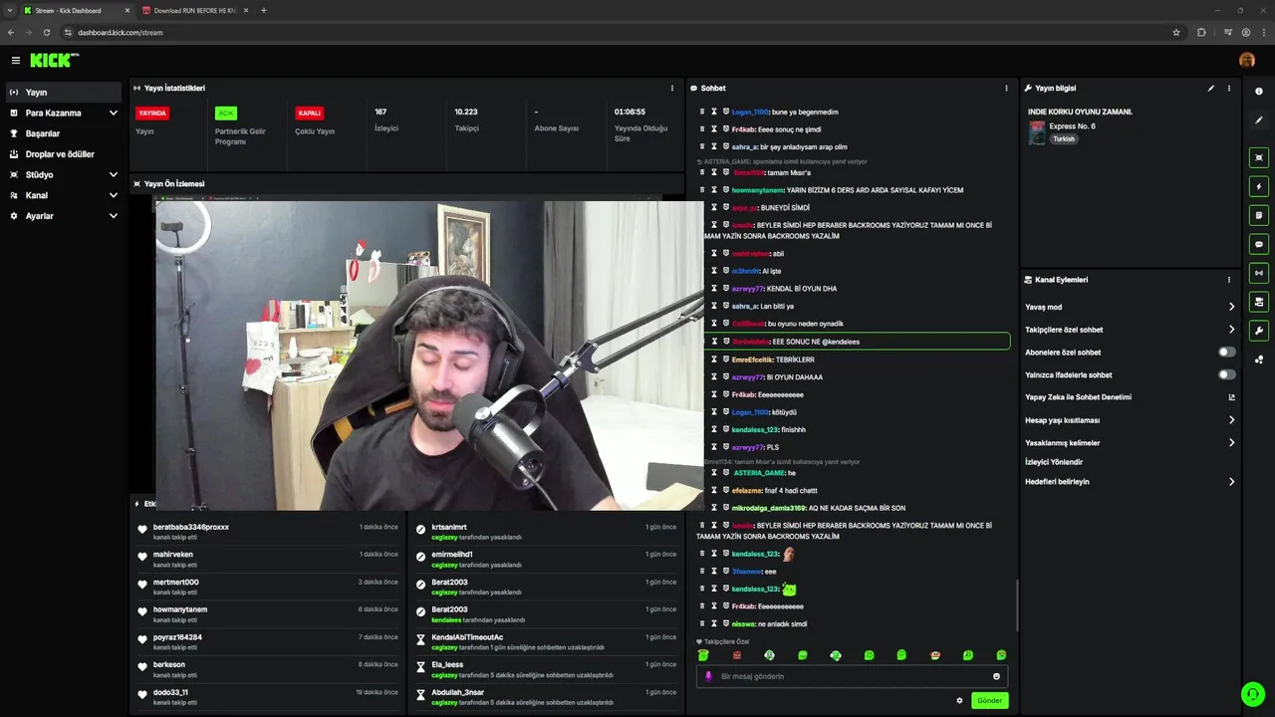This screenshot has height=717, width=1275.
Task: Time out howmanytanem with the hourglass icon
Action: [x=714, y=190]
